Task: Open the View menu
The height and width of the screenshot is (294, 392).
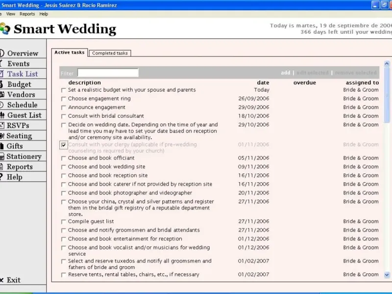Action: 10,14
